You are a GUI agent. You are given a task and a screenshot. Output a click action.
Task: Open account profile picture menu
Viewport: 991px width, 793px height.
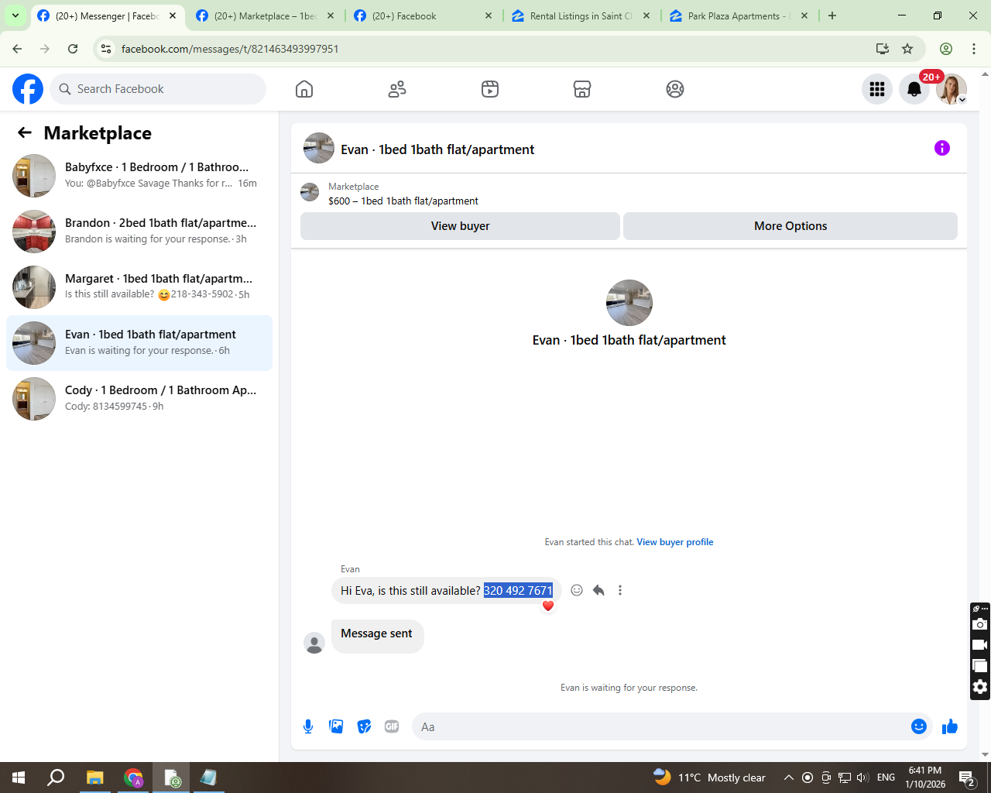tap(952, 89)
